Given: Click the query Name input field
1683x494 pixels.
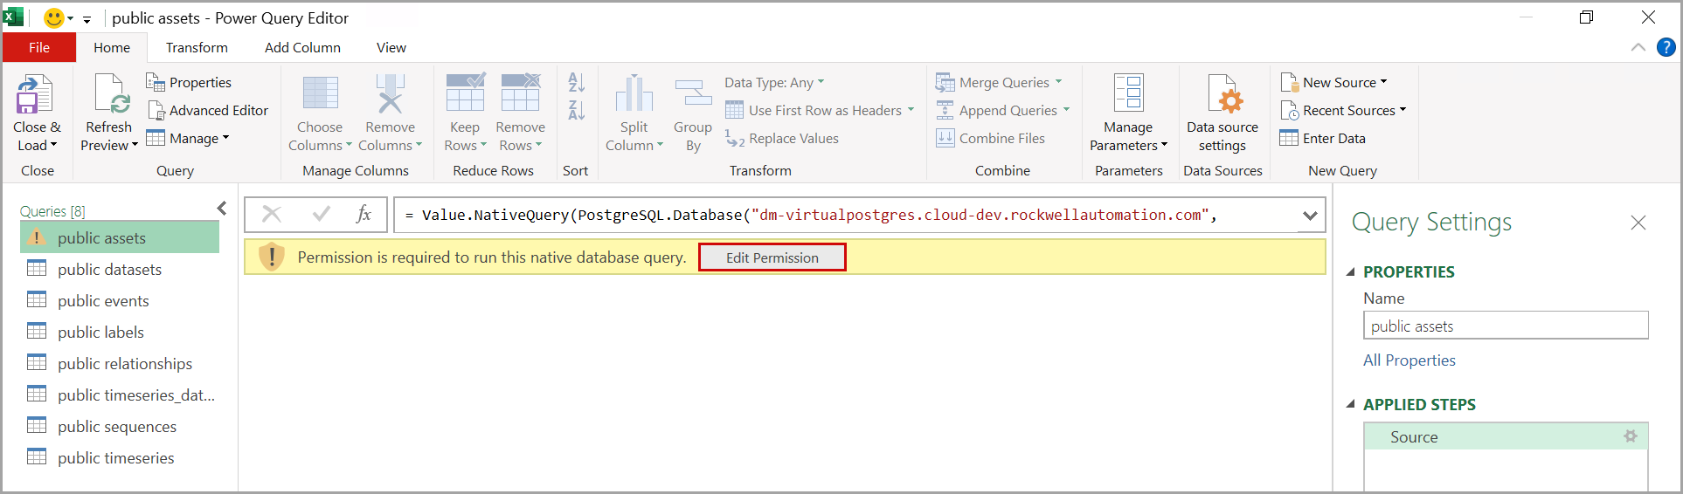Looking at the screenshot, I should [x=1505, y=326].
